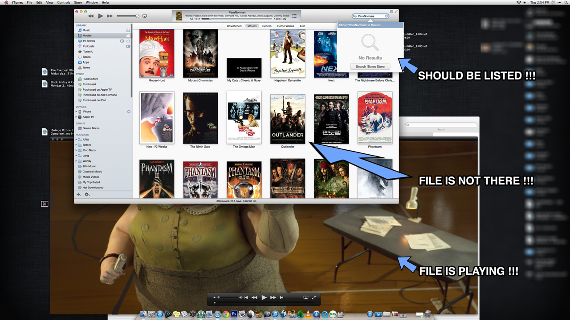Viewport: 570px width, 320px height.
Task: Open Tones library section
Action: tap(103, 68)
